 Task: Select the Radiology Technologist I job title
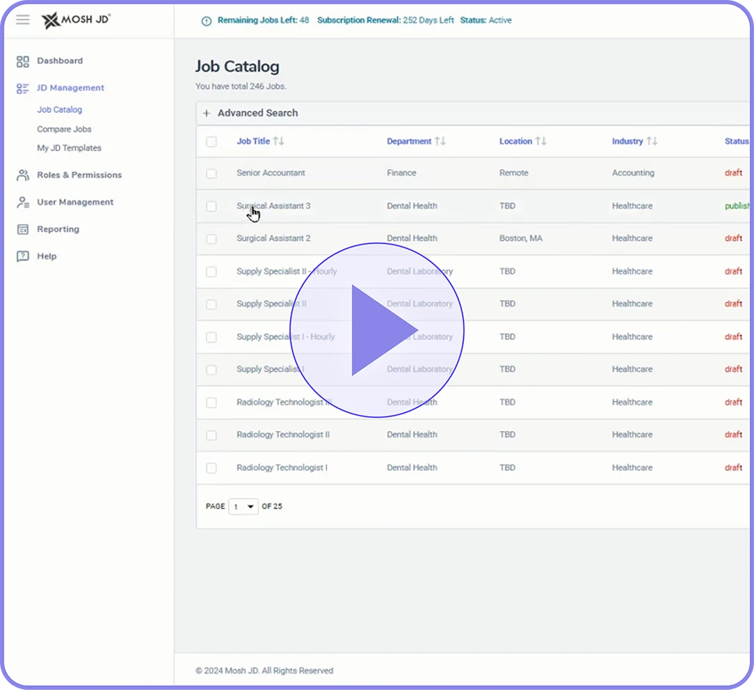click(282, 467)
